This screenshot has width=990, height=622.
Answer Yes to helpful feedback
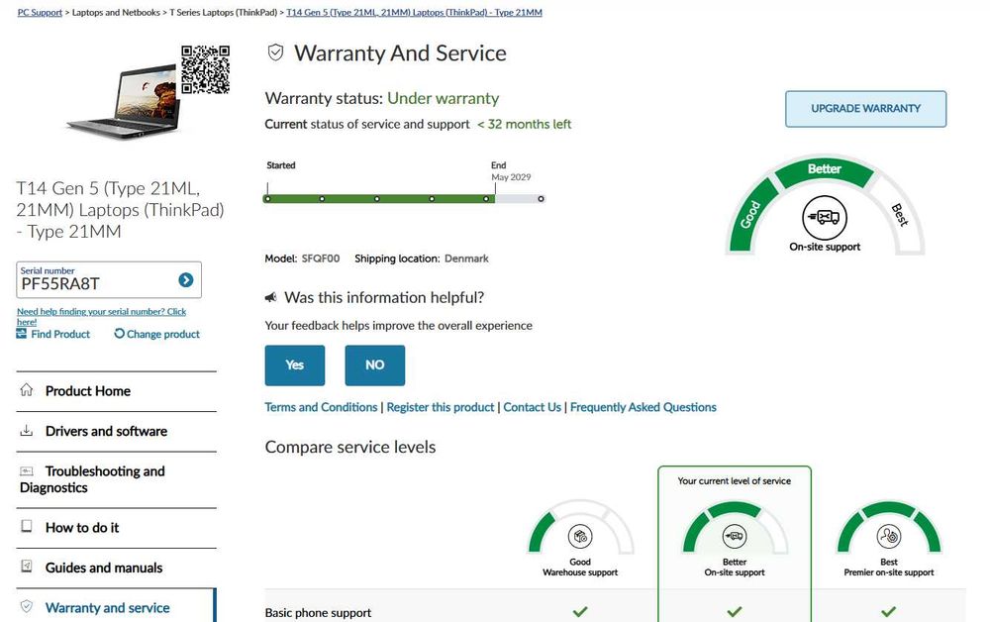click(295, 365)
